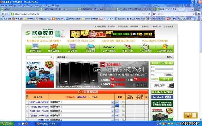Open the LCD monitor category
Viewport: 202px width, 126px height.
pyautogui.click(x=72, y=49)
